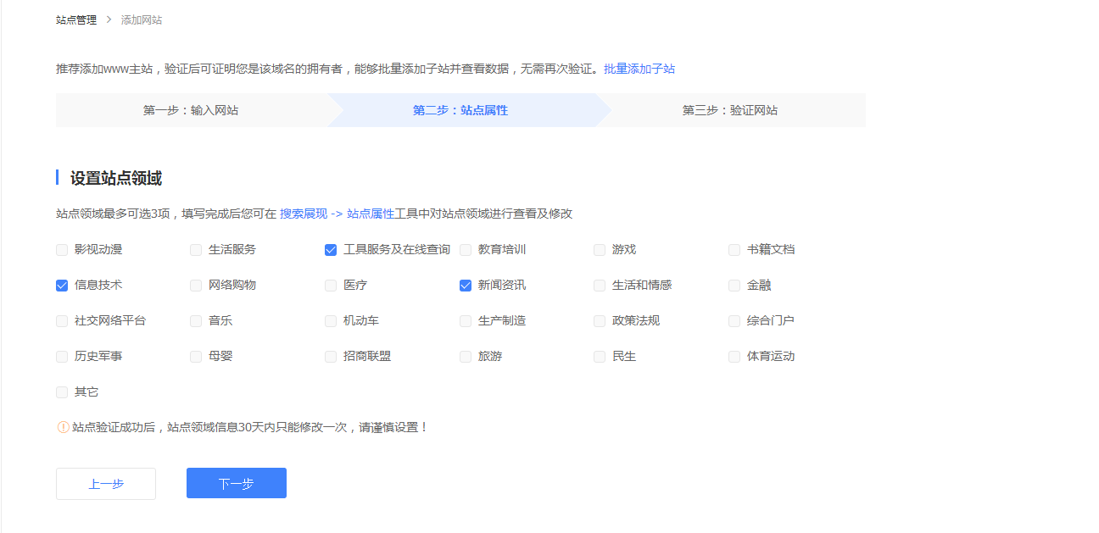Open the 站点属性 tool link
The height and width of the screenshot is (533, 1099).
coord(371,213)
